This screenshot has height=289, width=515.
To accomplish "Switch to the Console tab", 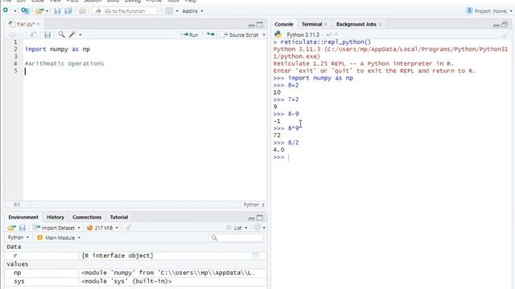I will tap(284, 24).
